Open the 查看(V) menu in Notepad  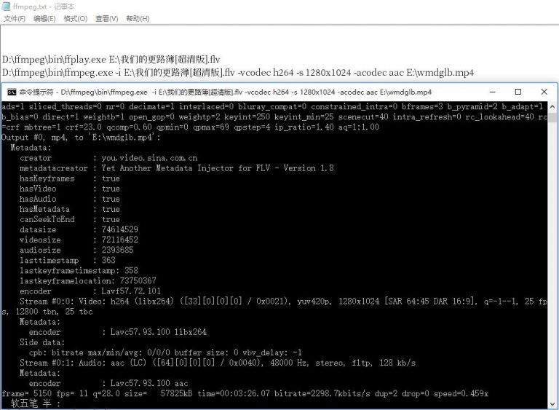(x=106, y=18)
